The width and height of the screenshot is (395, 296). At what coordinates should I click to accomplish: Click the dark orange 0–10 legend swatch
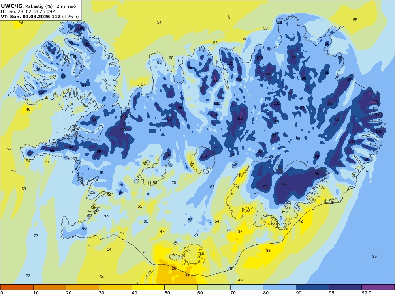click(x=17, y=287)
